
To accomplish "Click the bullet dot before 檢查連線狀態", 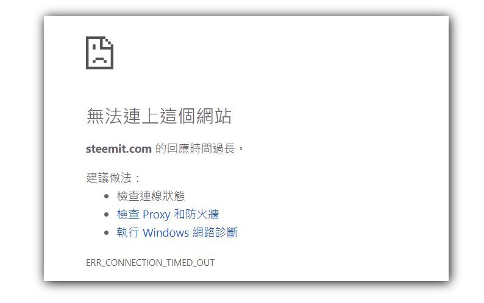I will pyautogui.click(x=107, y=196).
